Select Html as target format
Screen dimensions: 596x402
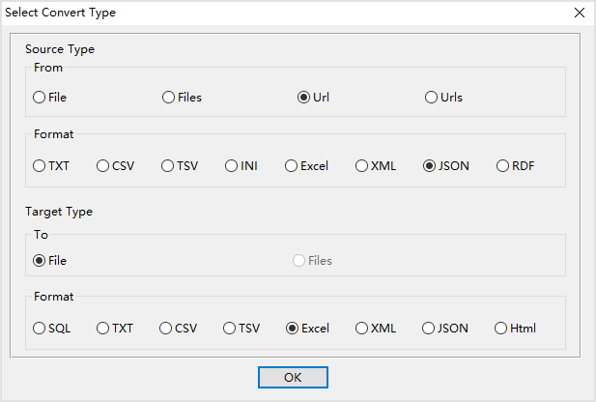coord(501,329)
